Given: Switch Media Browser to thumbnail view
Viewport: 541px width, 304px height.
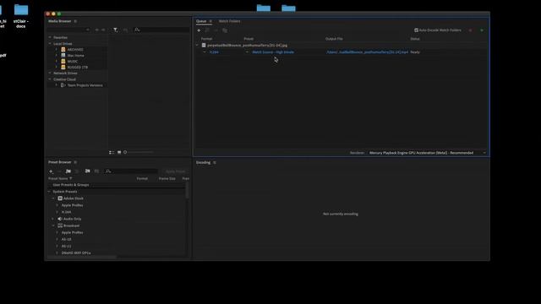Looking at the screenshot, I should coord(119,152).
